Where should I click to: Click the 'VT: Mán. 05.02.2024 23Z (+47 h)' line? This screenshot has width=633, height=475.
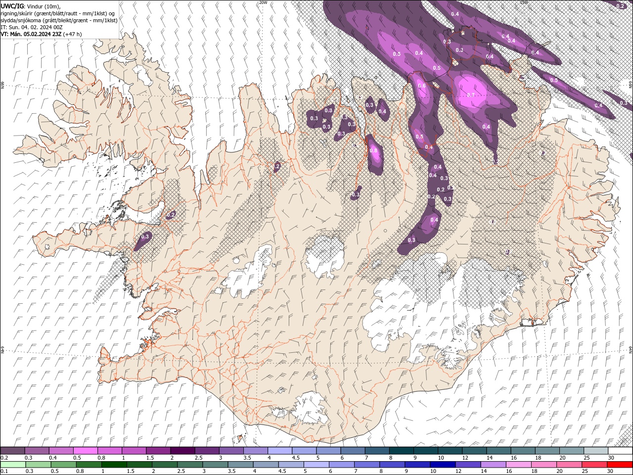42,34
